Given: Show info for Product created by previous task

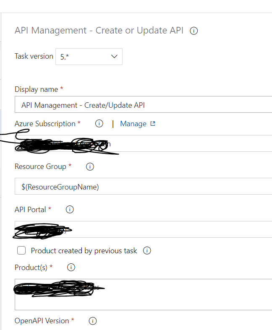Looking at the screenshot, I should click(x=147, y=251).
